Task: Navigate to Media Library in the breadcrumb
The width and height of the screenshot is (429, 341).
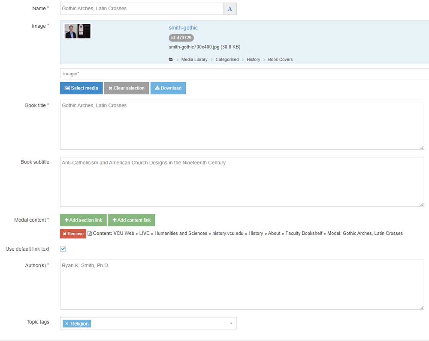Action: (193, 59)
